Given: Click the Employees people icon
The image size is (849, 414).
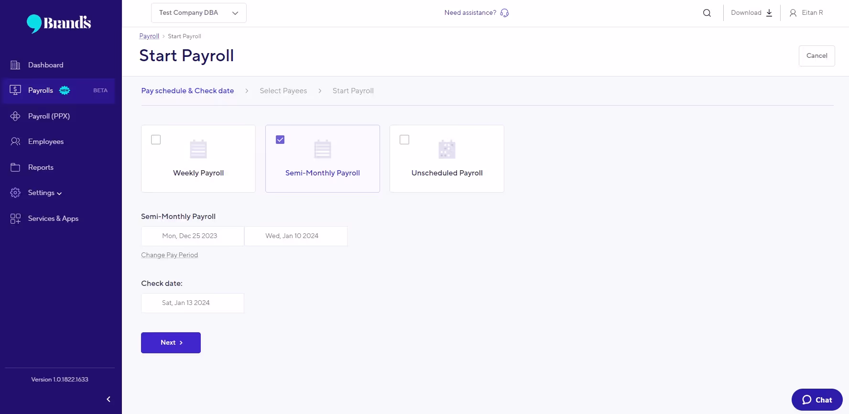Looking at the screenshot, I should (15, 142).
